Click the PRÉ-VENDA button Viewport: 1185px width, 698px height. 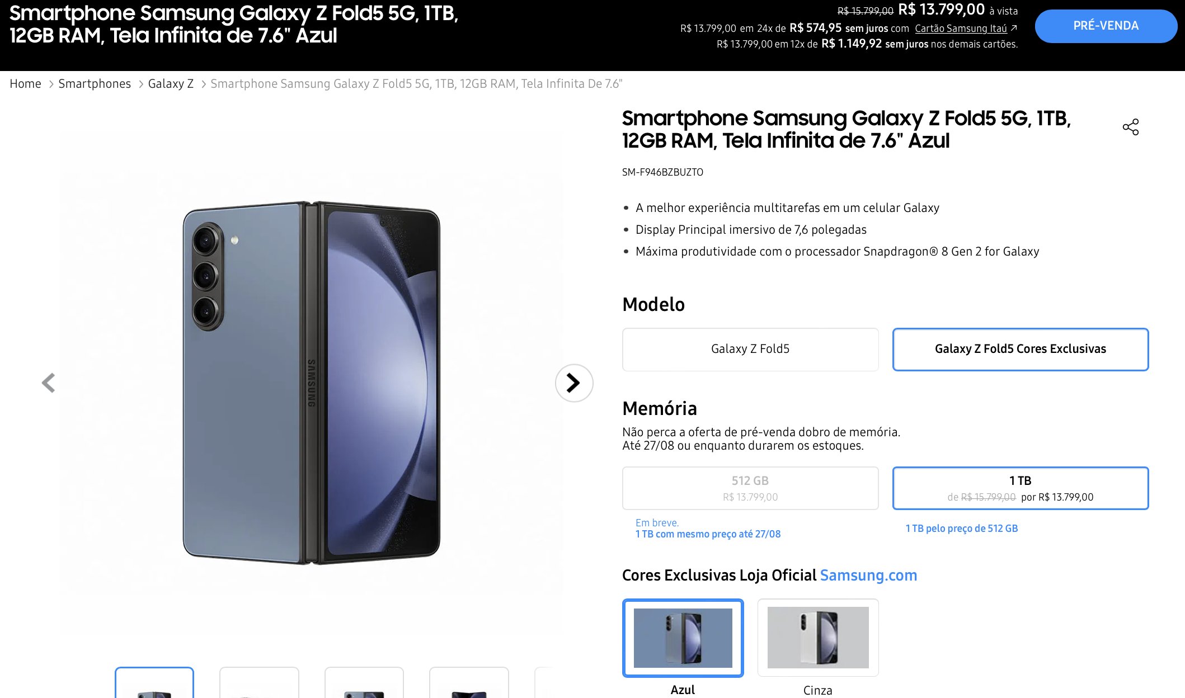(x=1106, y=26)
